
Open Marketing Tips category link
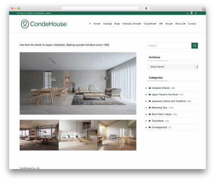160,108
